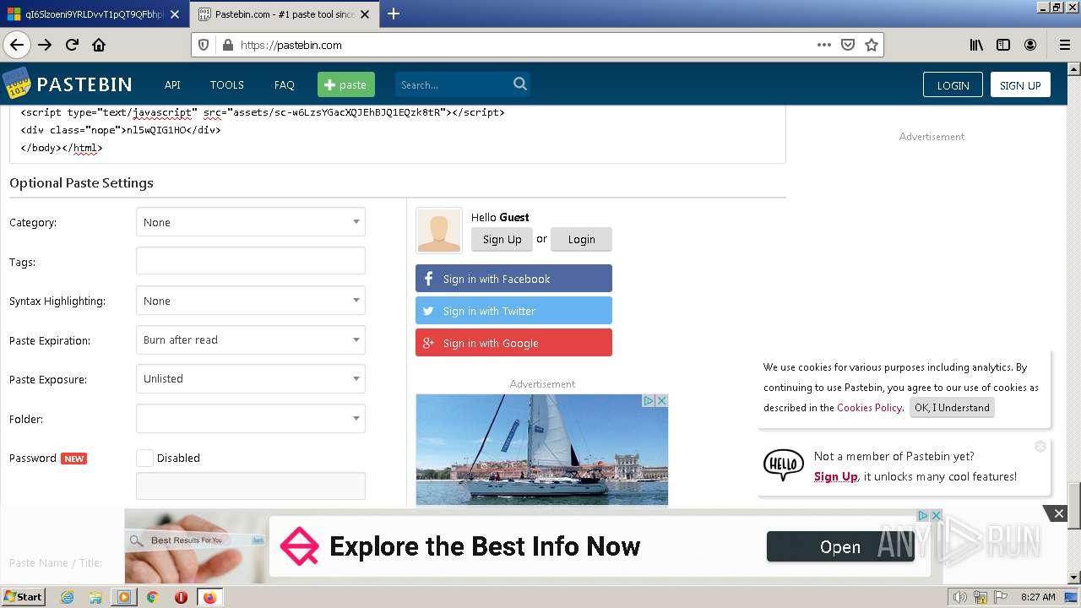
Task: Bookmark this page with the star
Action: pos(872,45)
